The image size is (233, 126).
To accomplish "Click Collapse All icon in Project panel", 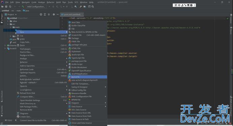I will click(x=49, y=14).
